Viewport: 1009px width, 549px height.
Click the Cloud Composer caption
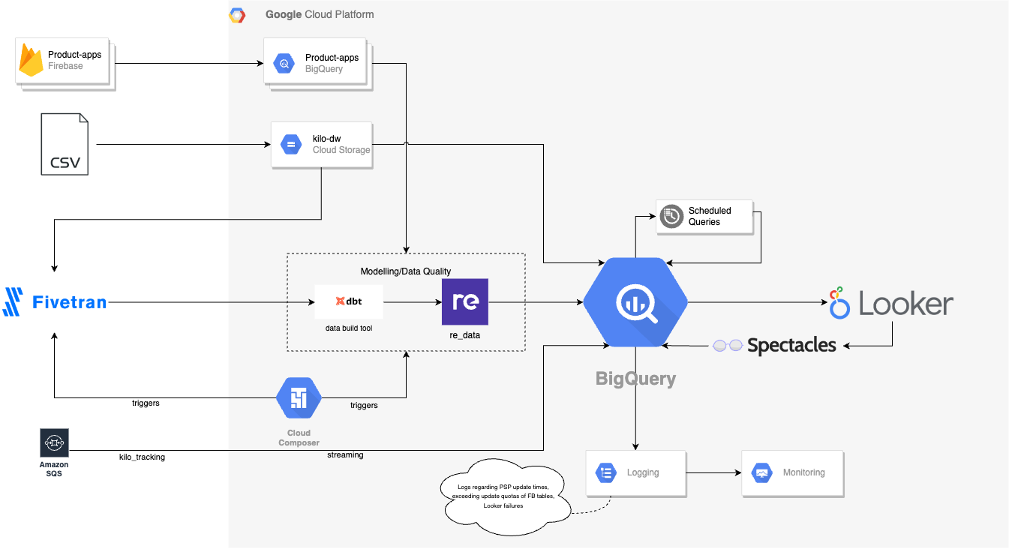click(x=299, y=437)
